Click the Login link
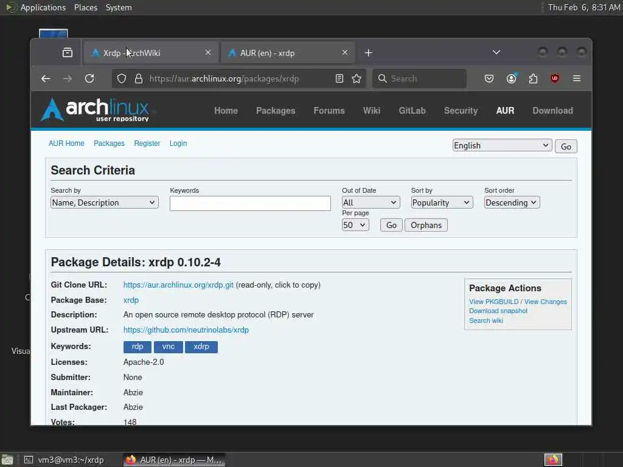This screenshot has height=467, width=623. [178, 144]
